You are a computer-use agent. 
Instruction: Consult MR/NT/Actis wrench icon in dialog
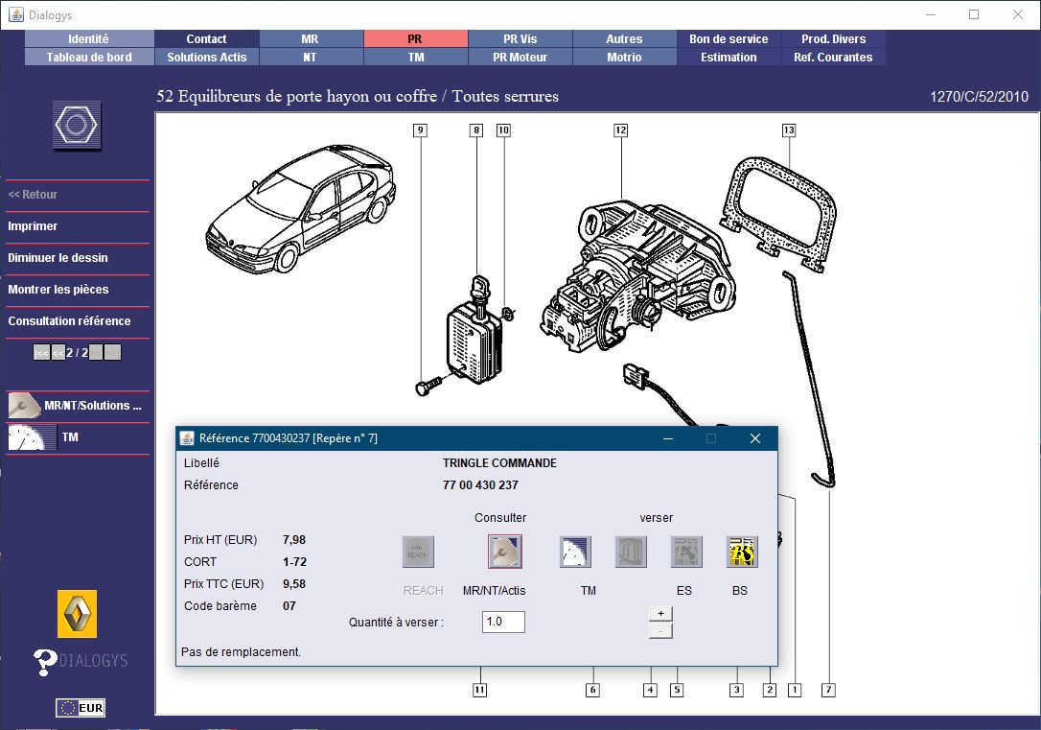coord(504,552)
